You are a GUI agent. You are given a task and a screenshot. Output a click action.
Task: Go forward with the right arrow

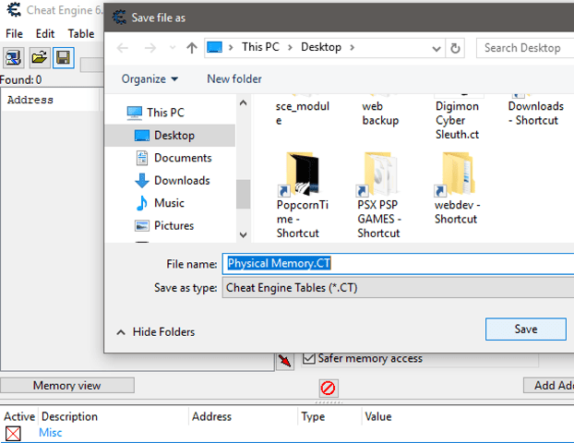click(x=150, y=48)
